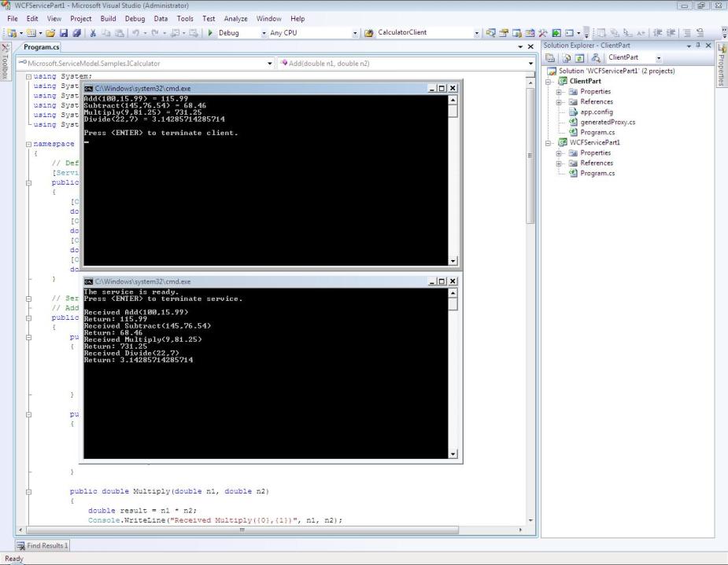
Task: Open the Find Results 1 panel tab
Action: pyautogui.click(x=44, y=545)
